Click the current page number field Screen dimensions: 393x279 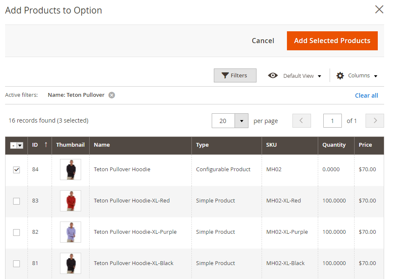pos(332,121)
